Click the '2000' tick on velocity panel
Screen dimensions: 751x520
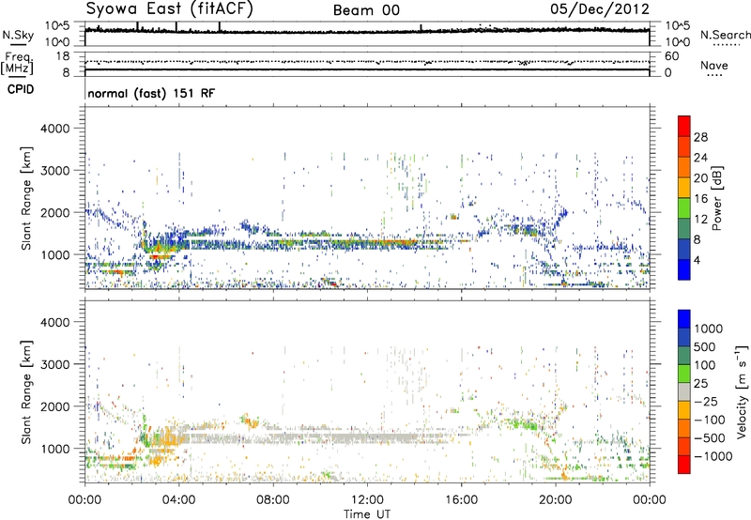(x=55, y=406)
